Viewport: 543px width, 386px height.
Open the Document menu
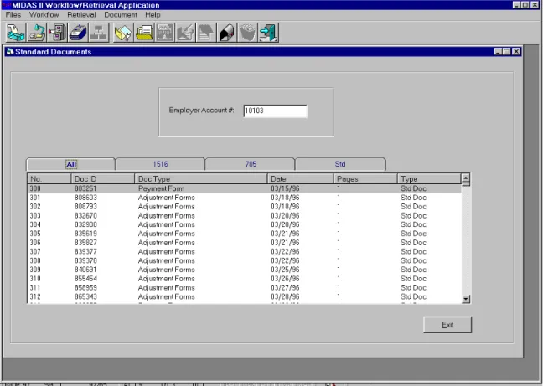(121, 15)
